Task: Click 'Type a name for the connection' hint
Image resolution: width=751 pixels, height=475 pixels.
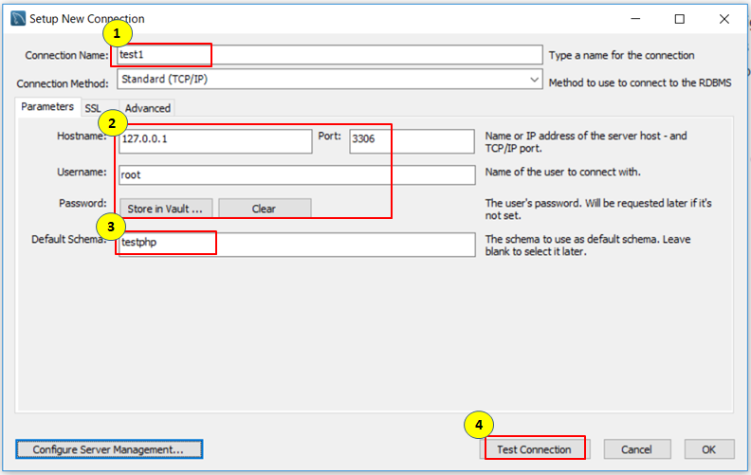Action: point(622,56)
